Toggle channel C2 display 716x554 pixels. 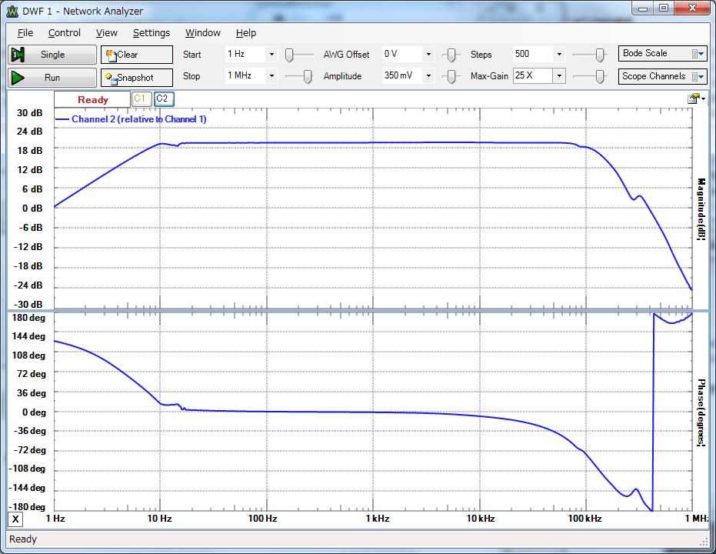(162, 98)
